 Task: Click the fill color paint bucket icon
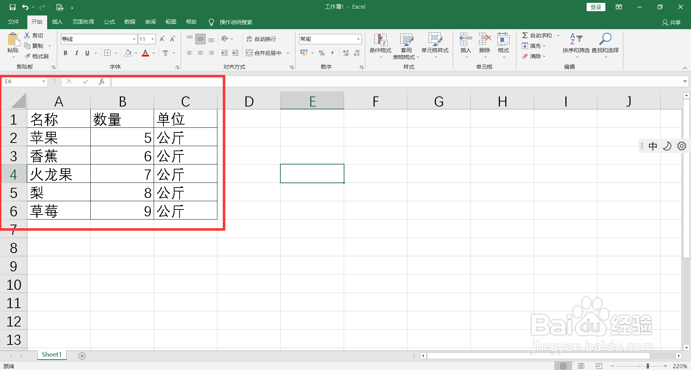tap(128, 53)
